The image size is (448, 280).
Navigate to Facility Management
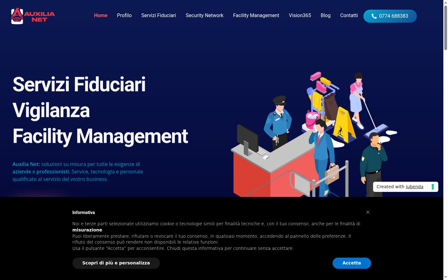click(x=256, y=16)
